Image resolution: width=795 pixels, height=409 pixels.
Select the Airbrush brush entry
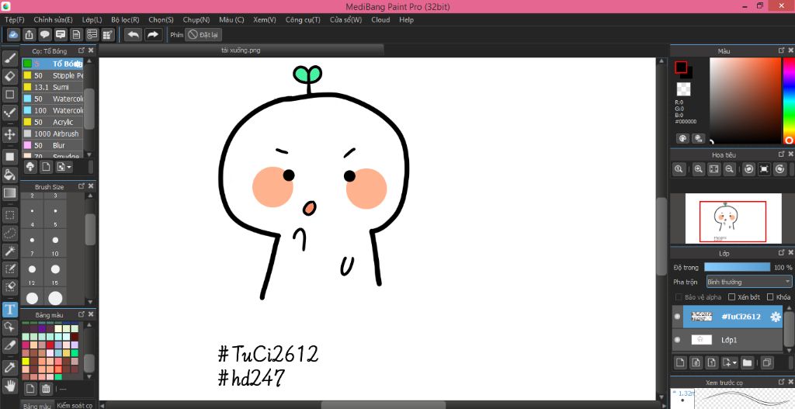pyautogui.click(x=52, y=133)
